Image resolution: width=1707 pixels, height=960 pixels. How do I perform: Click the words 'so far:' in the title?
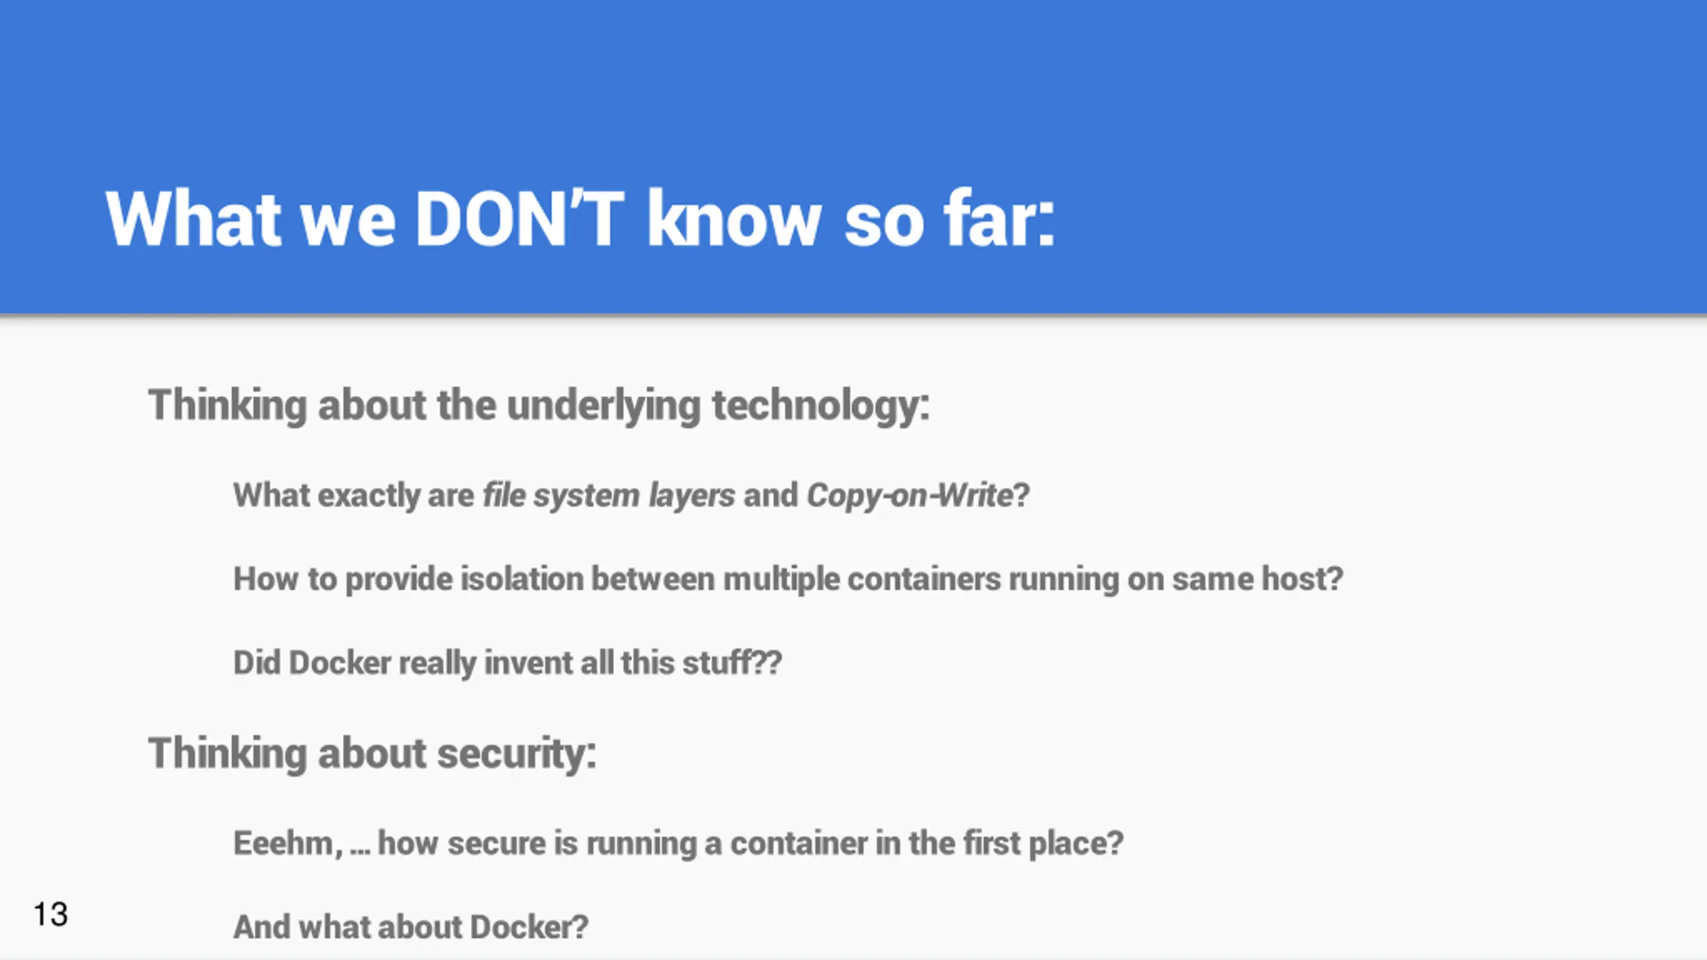tap(950, 219)
